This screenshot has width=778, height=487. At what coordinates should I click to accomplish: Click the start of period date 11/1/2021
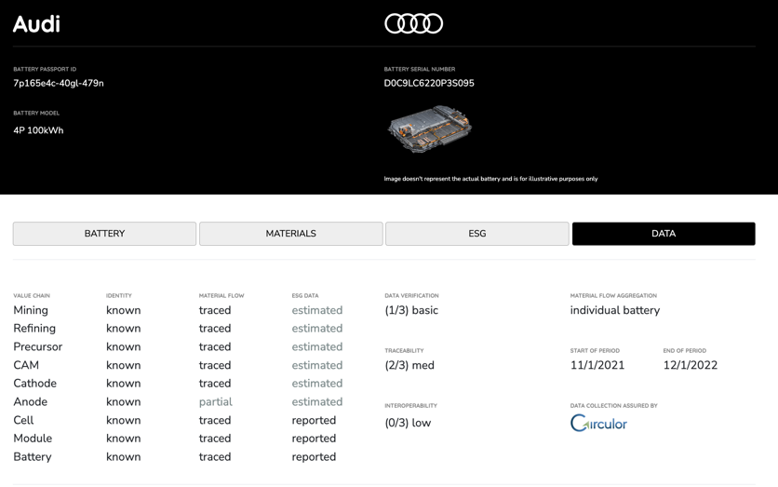[597, 365]
